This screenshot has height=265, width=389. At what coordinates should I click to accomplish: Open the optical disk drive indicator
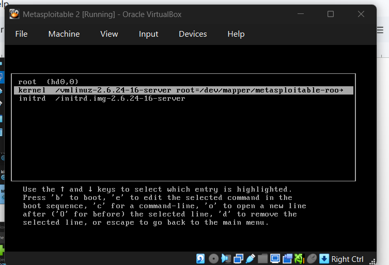(x=213, y=259)
